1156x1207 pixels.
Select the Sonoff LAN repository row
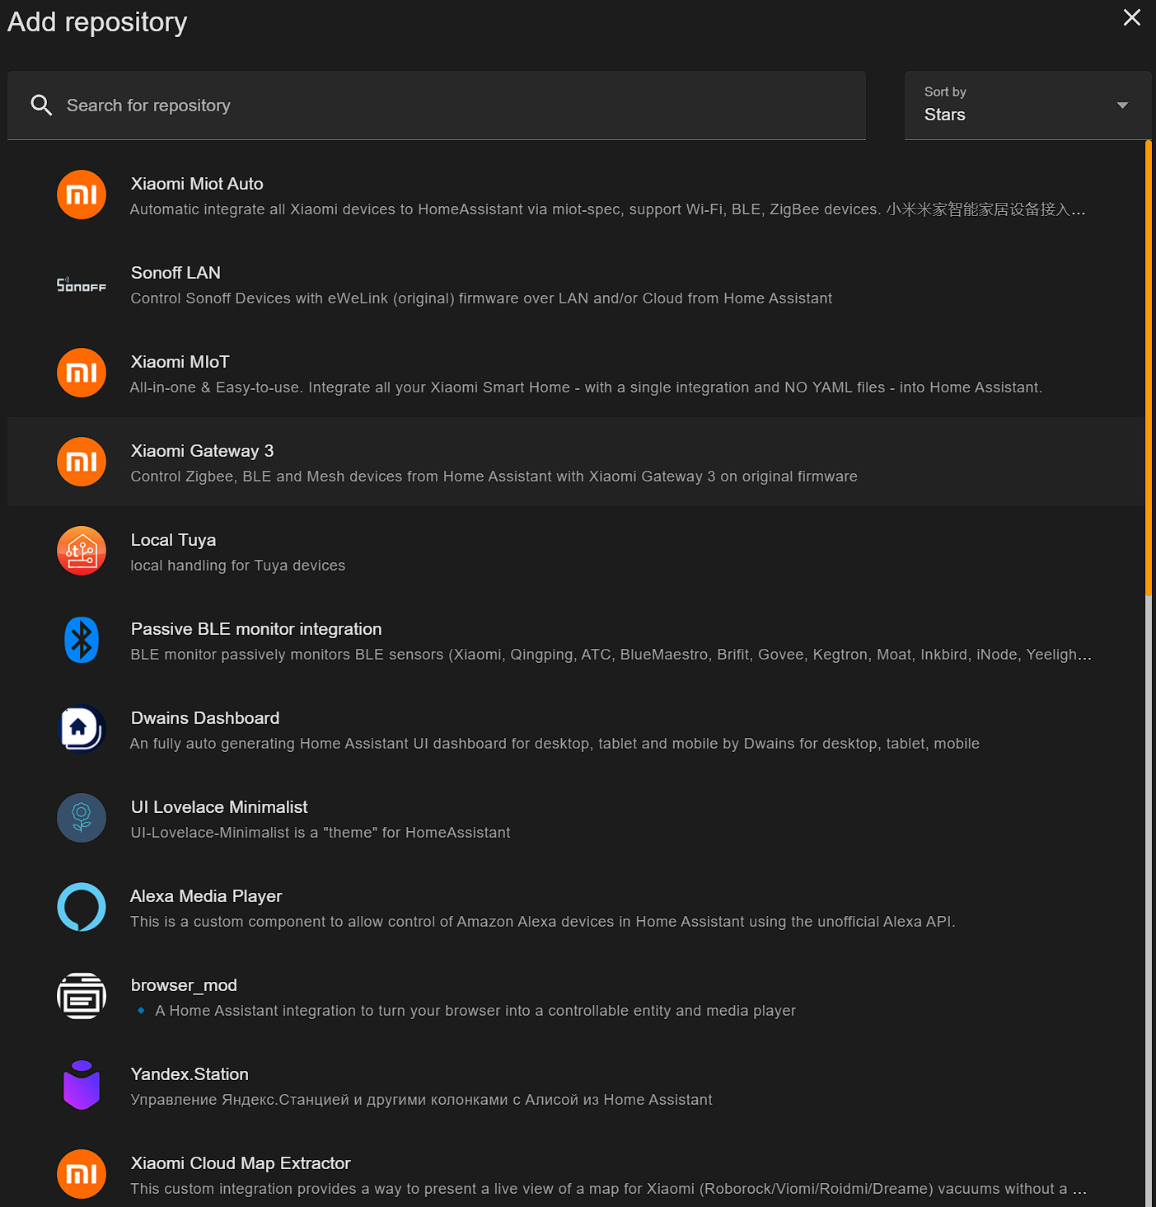click(494, 284)
